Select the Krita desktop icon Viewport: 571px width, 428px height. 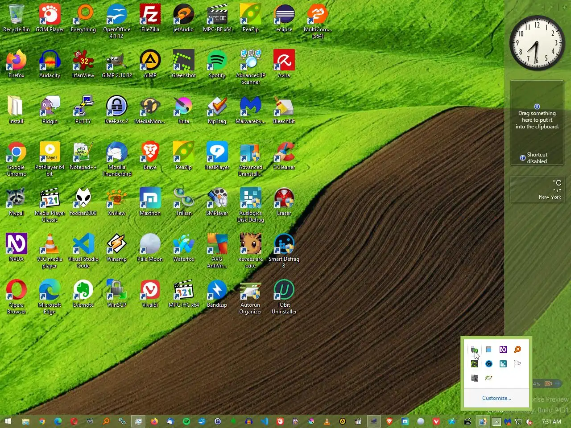pos(184,110)
